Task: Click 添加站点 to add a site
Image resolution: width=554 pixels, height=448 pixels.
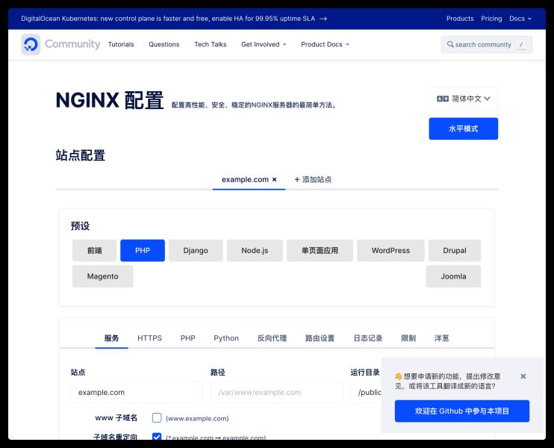Action: [x=313, y=179]
